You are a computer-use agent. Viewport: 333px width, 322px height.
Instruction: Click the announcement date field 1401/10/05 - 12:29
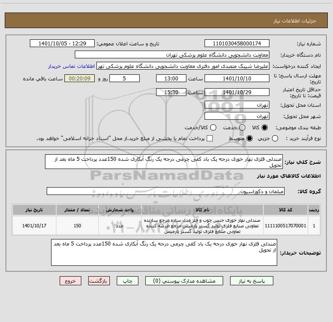[x=62, y=44]
